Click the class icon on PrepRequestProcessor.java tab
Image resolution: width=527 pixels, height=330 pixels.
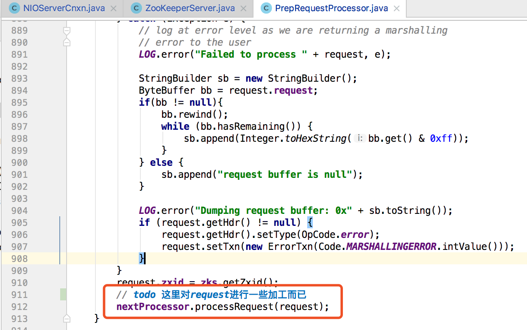pos(267,8)
